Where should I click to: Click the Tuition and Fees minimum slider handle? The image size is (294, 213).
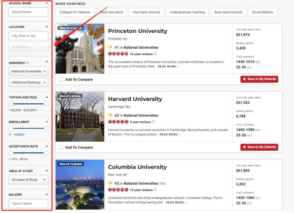tap(11, 104)
